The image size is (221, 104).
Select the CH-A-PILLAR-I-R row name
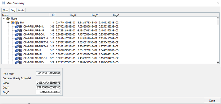[x=33, y=54]
